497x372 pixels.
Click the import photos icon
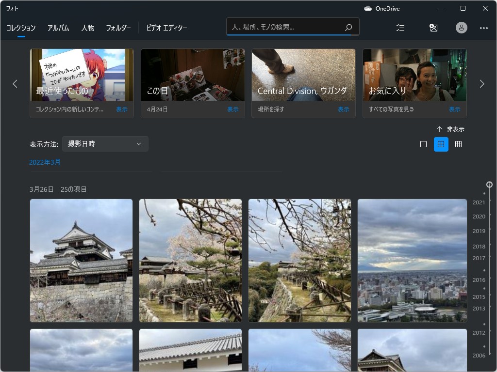(x=433, y=28)
